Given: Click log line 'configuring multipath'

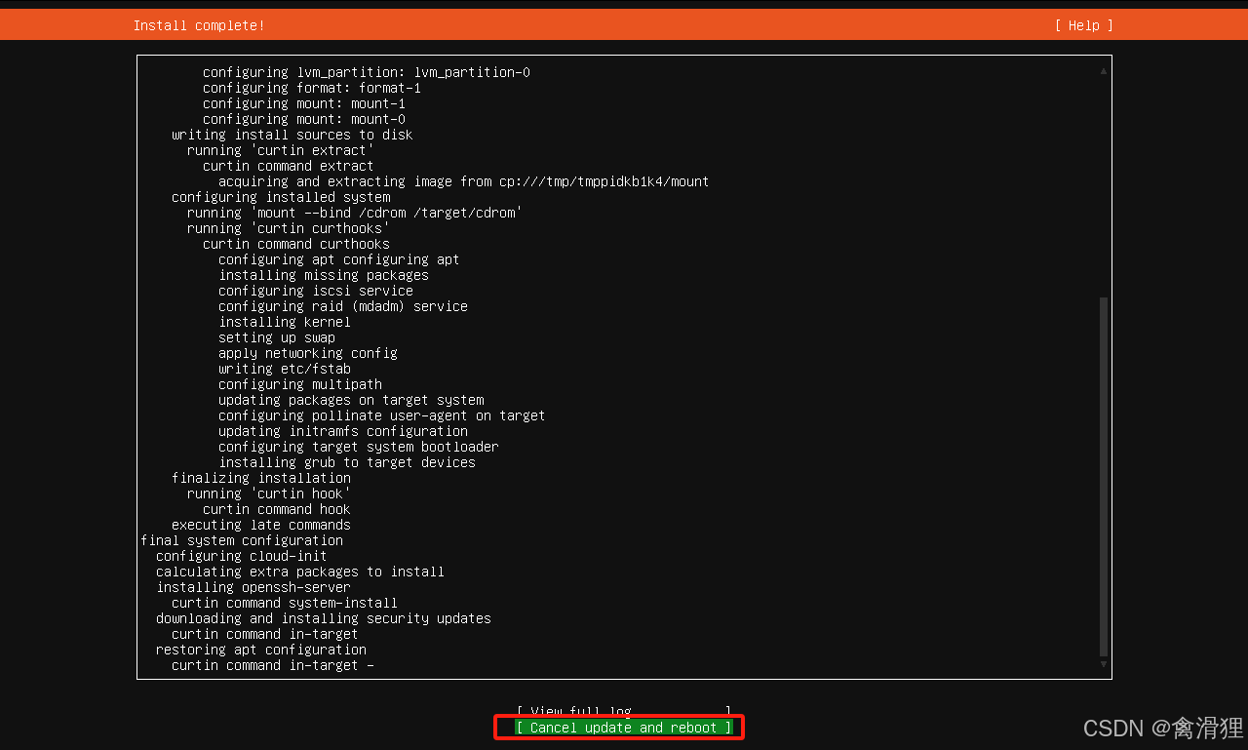Looking at the screenshot, I should pyautogui.click(x=300, y=384).
